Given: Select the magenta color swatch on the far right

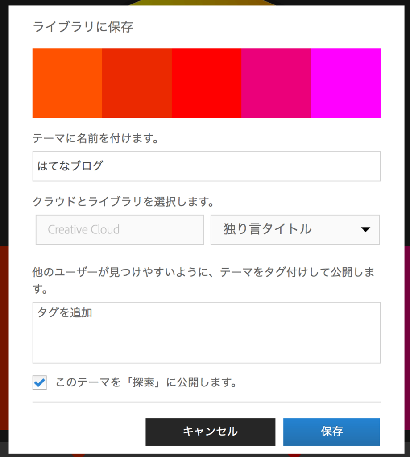Looking at the screenshot, I should (x=346, y=83).
